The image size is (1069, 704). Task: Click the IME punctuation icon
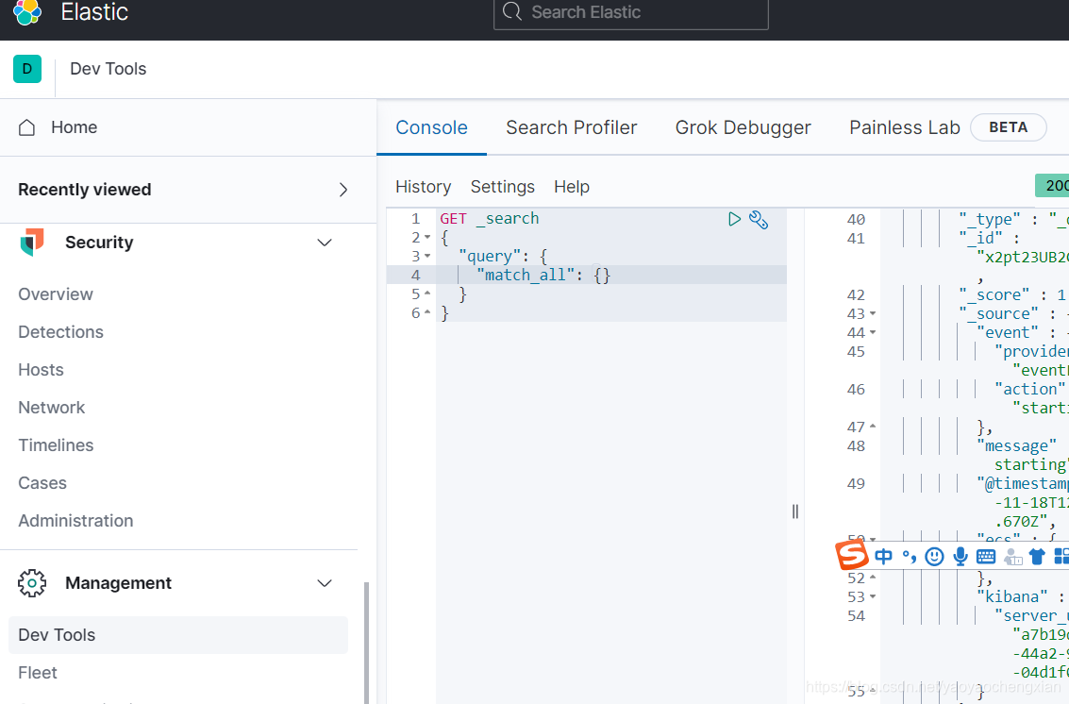(909, 557)
